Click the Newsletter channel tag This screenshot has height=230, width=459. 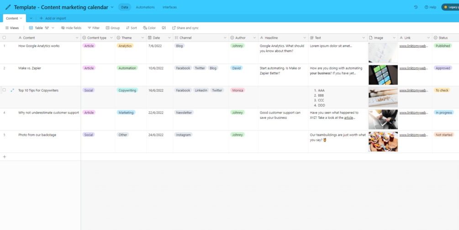pos(184,112)
